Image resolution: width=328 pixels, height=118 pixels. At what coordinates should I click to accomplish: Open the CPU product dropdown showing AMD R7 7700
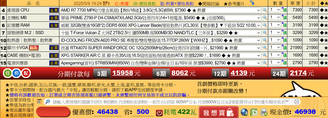(160, 10)
